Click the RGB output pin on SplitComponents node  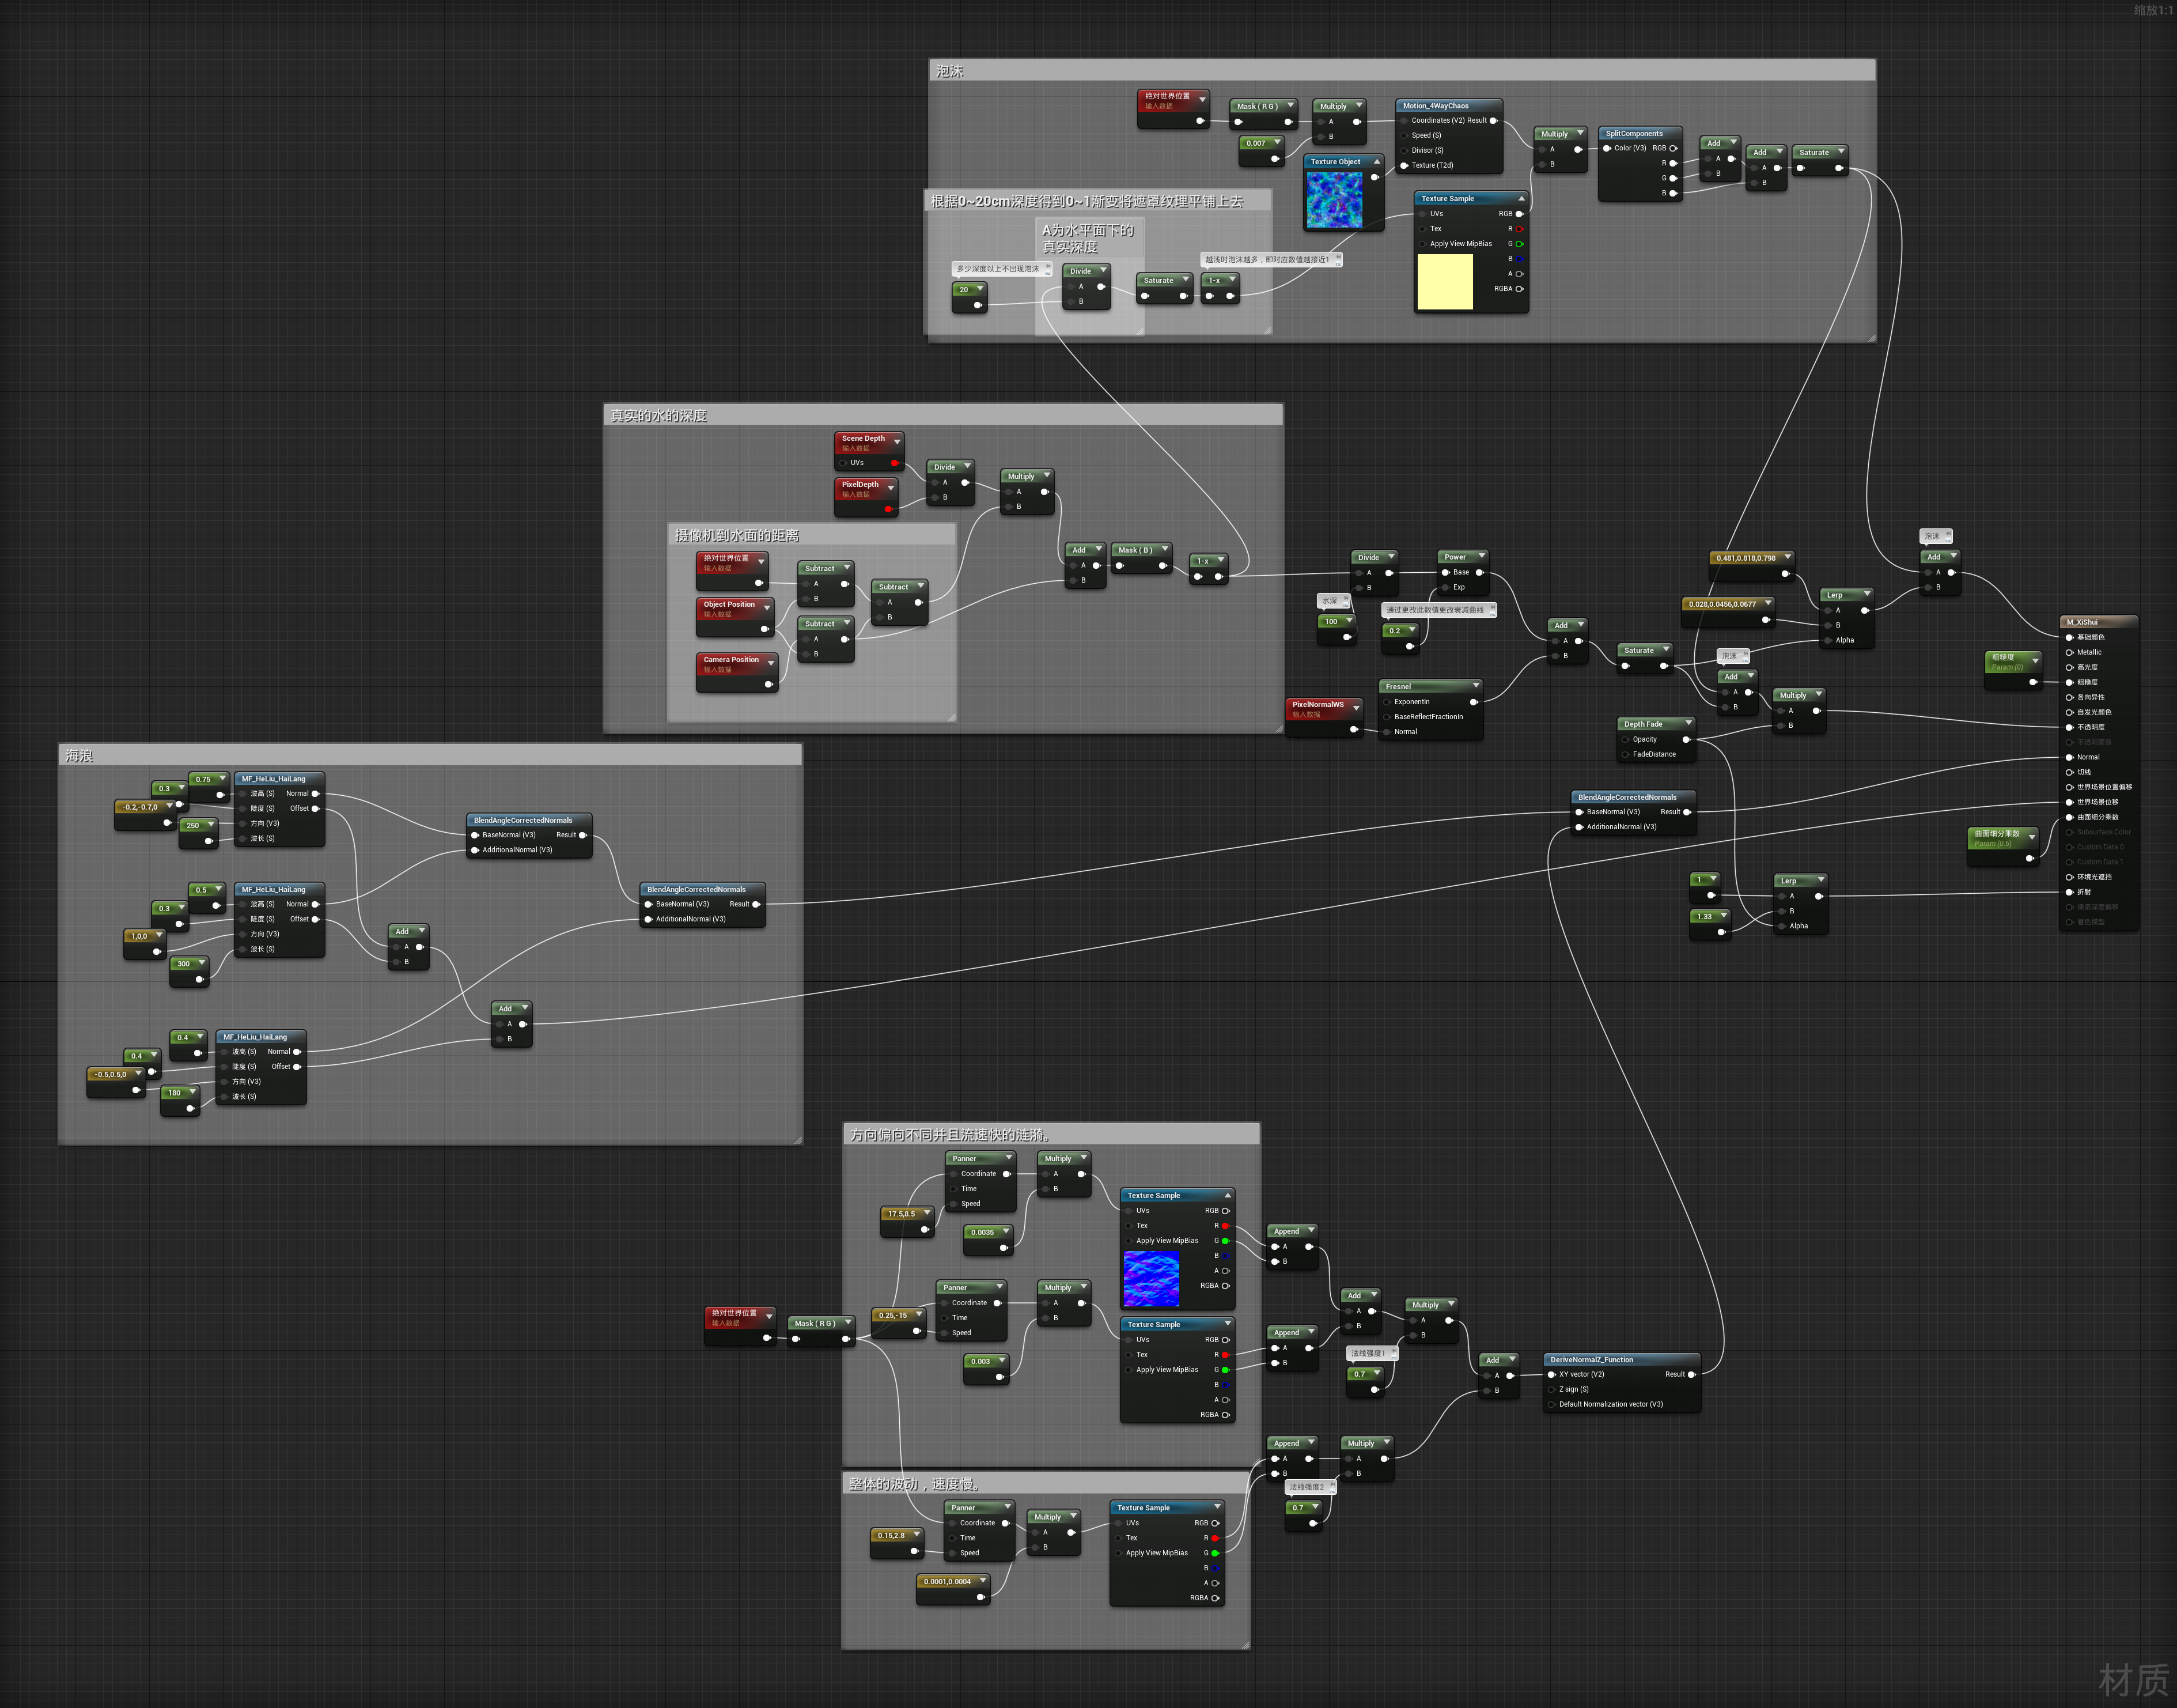pyautogui.click(x=1674, y=148)
